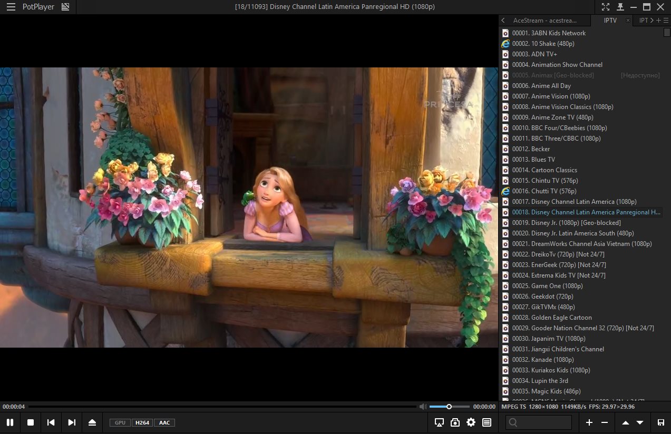Toggle always-on-top pin icon
The image size is (671, 434).
click(x=620, y=7)
